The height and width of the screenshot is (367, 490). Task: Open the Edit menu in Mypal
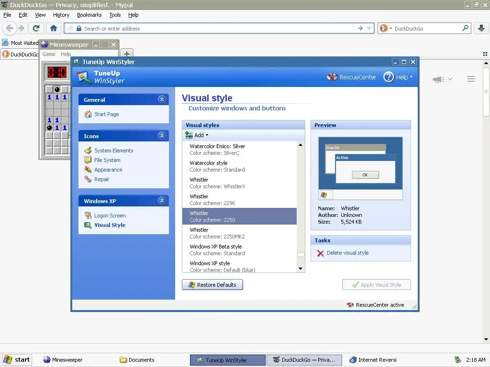[23, 15]
